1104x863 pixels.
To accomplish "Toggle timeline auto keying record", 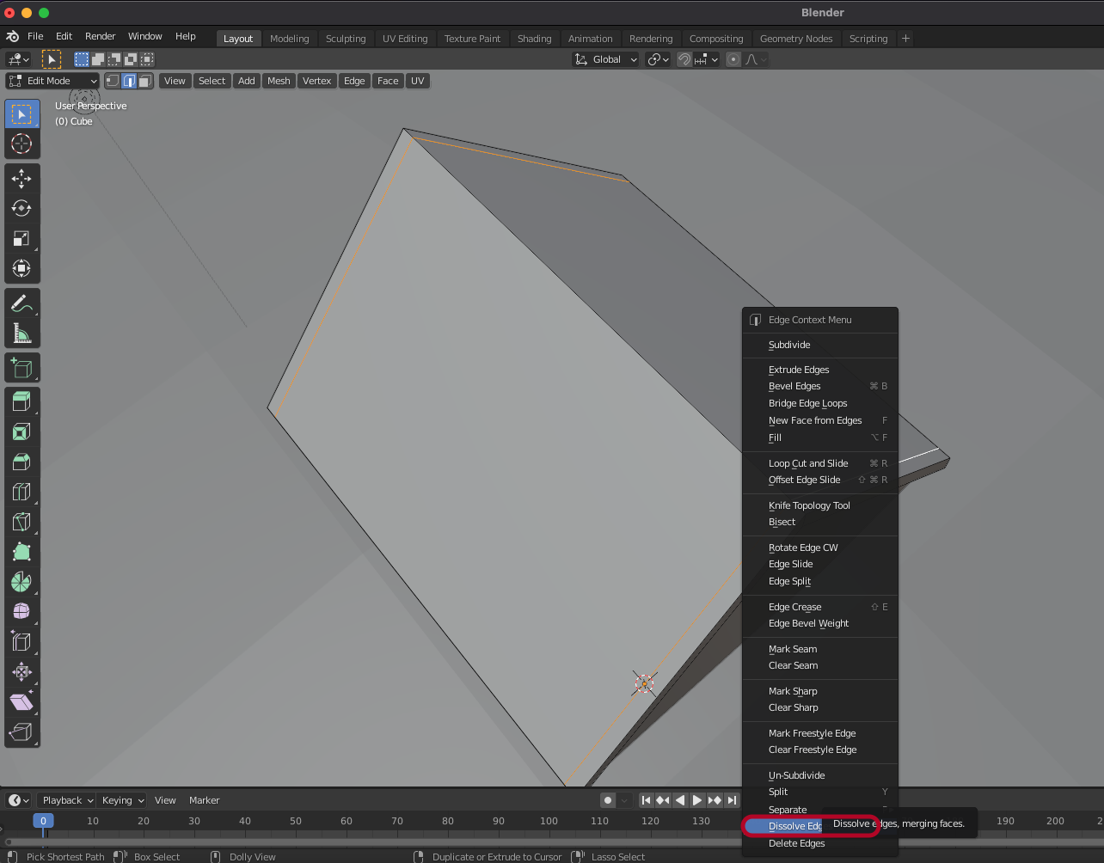I will (608, 800).
